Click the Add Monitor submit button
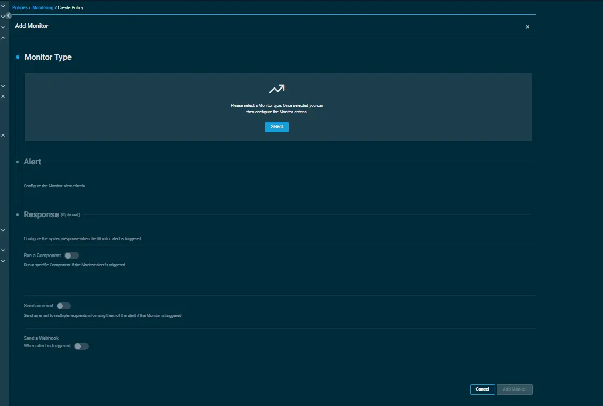Image resolution: width=603 pixels, height=406 pixels. 514,389
